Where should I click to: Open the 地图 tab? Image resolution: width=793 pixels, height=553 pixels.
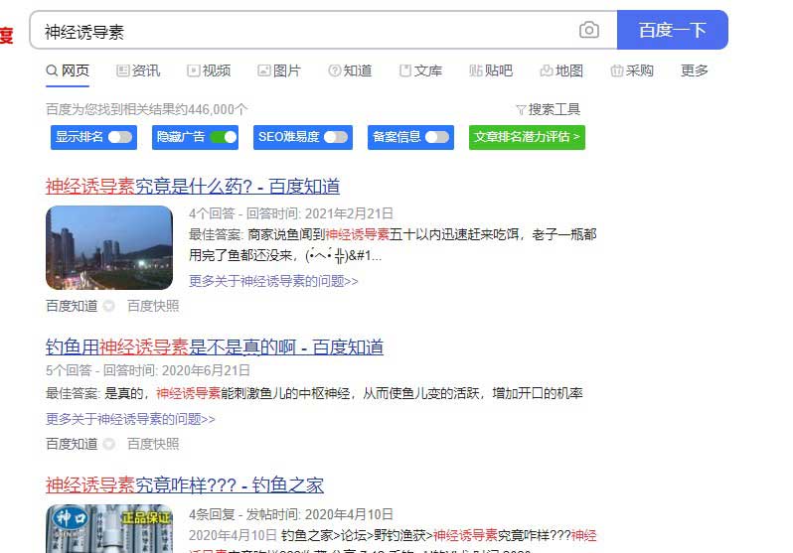tap(561, 70)
